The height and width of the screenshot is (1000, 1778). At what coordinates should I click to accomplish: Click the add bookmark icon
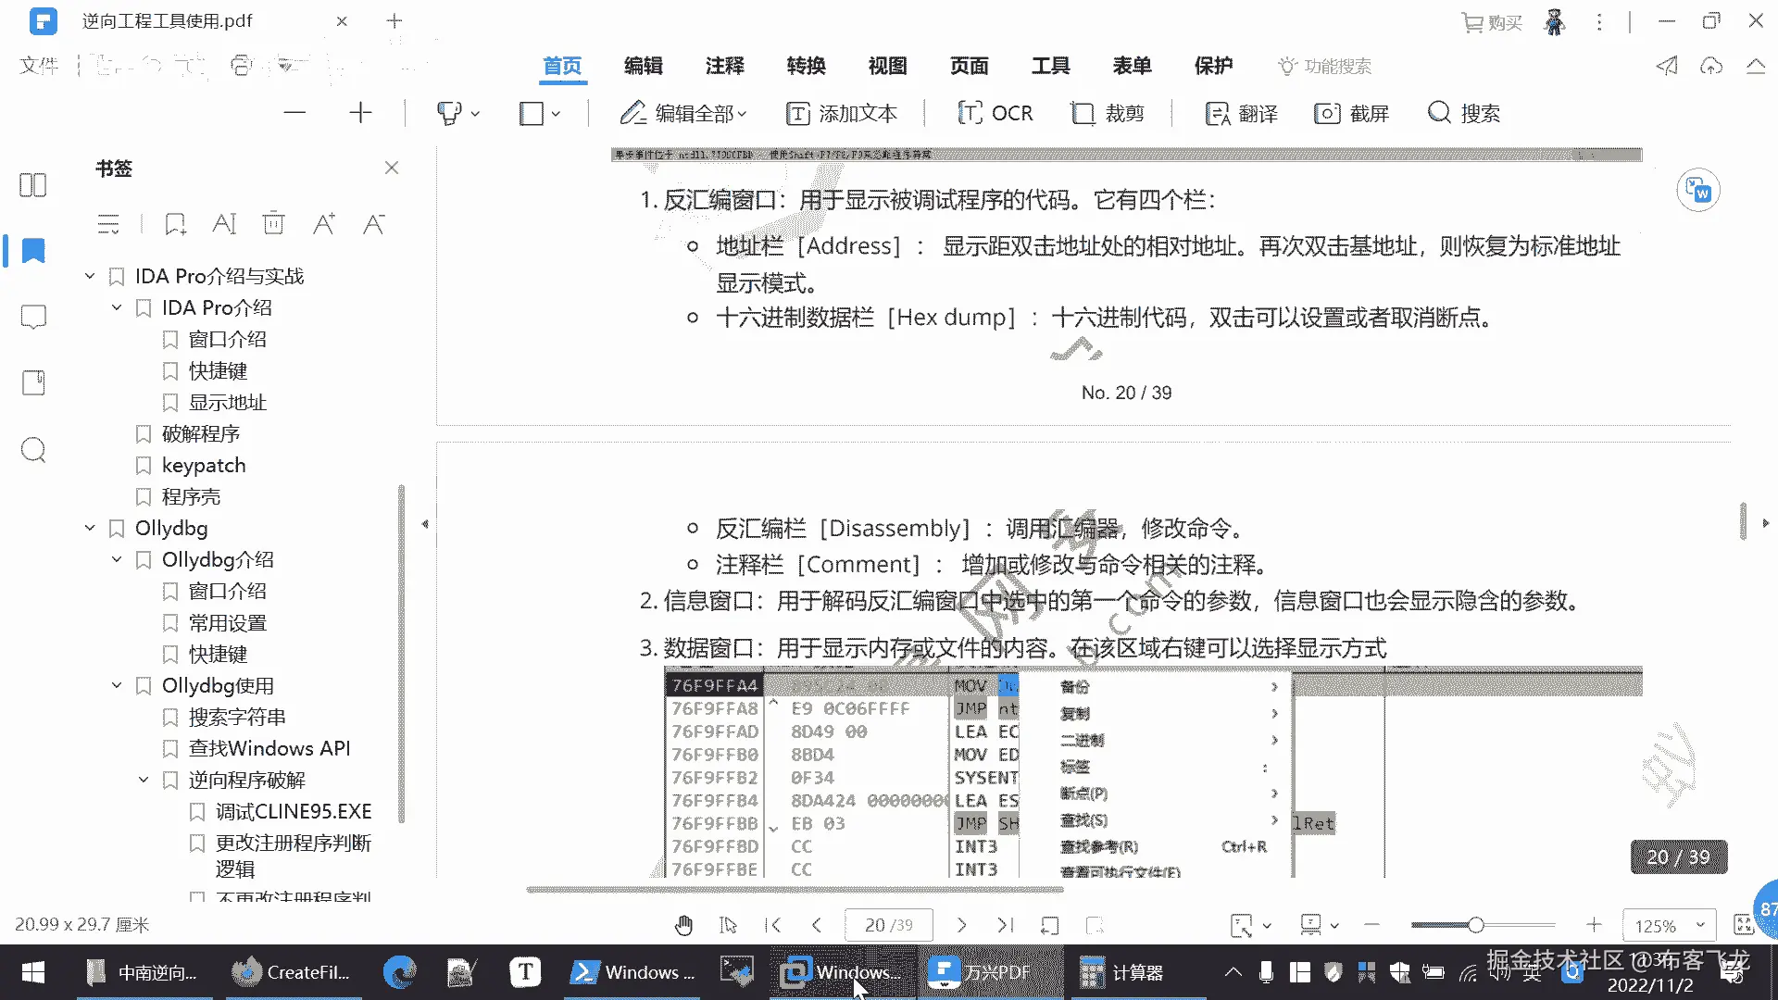(175, 223)
